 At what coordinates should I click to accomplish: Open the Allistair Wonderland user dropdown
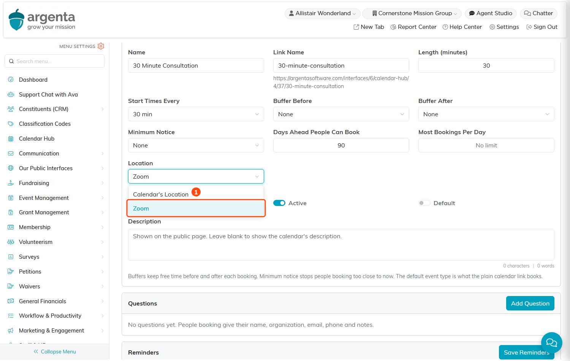323,13
